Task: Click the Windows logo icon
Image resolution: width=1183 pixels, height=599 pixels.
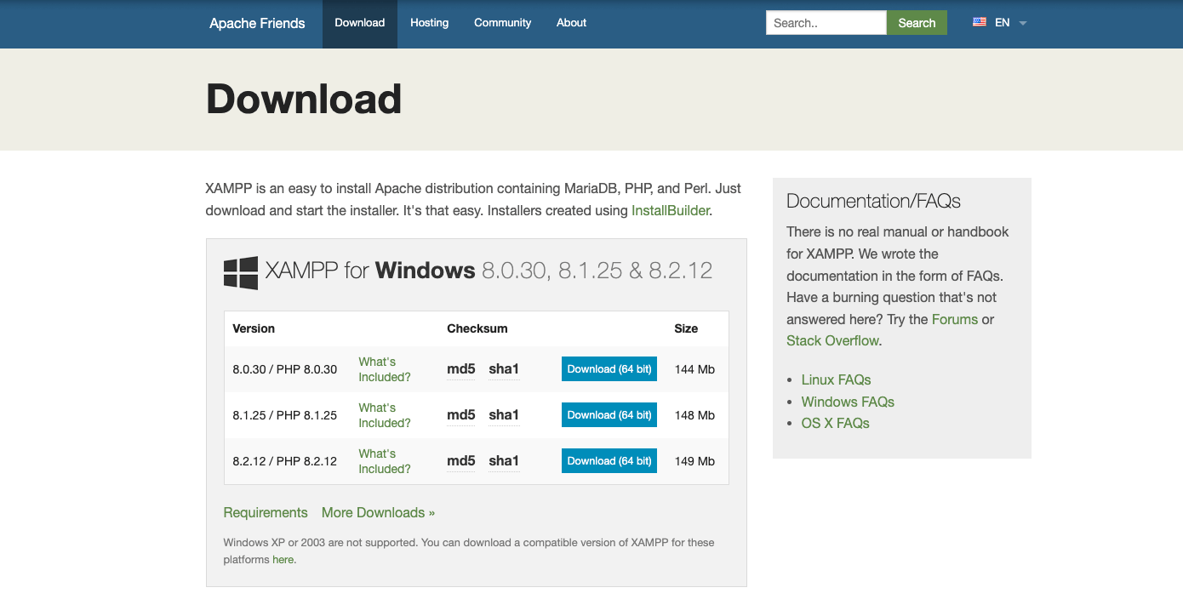Action: (x=241, y=272)
